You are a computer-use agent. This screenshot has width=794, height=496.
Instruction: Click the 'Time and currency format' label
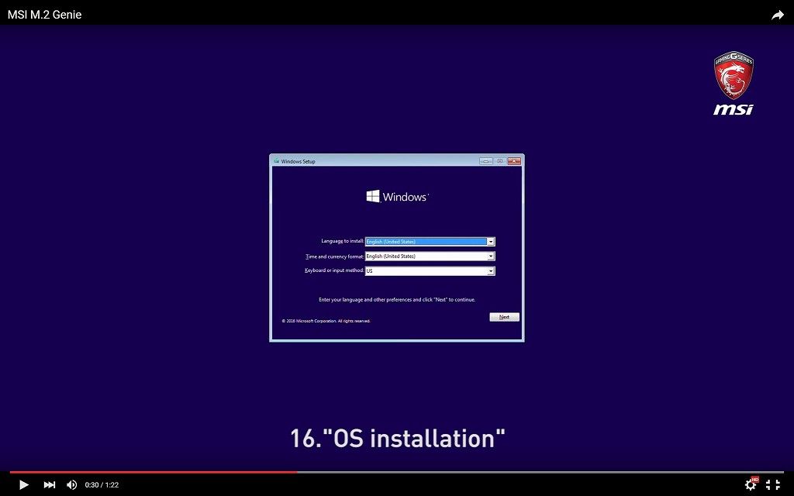[x=335, y=256]
